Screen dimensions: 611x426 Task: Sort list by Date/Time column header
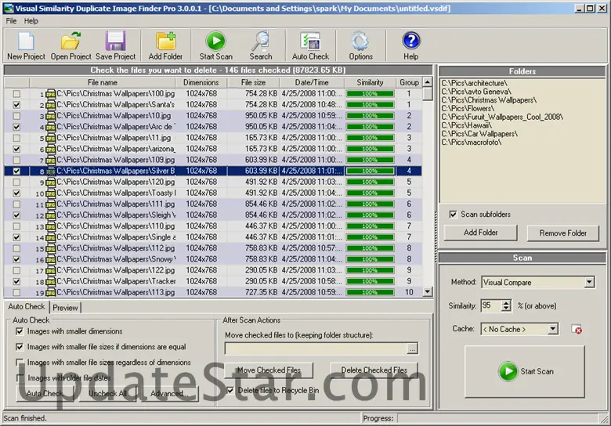312,82
